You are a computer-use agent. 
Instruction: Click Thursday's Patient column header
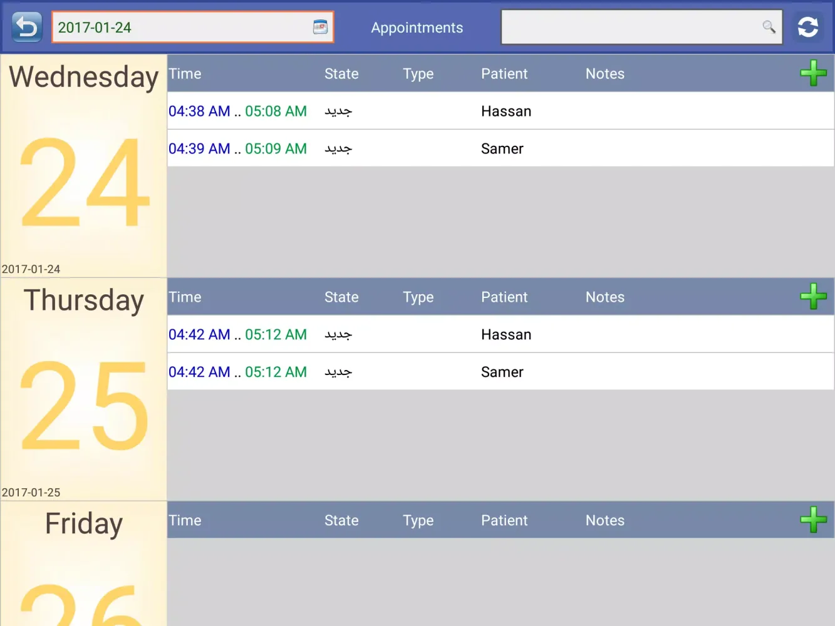coord(504,297)
